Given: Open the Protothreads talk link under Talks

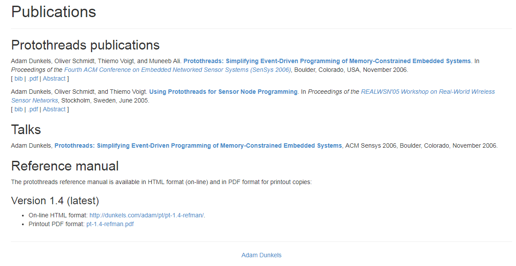Looking at the screenshot, I should tap(198, 145).
